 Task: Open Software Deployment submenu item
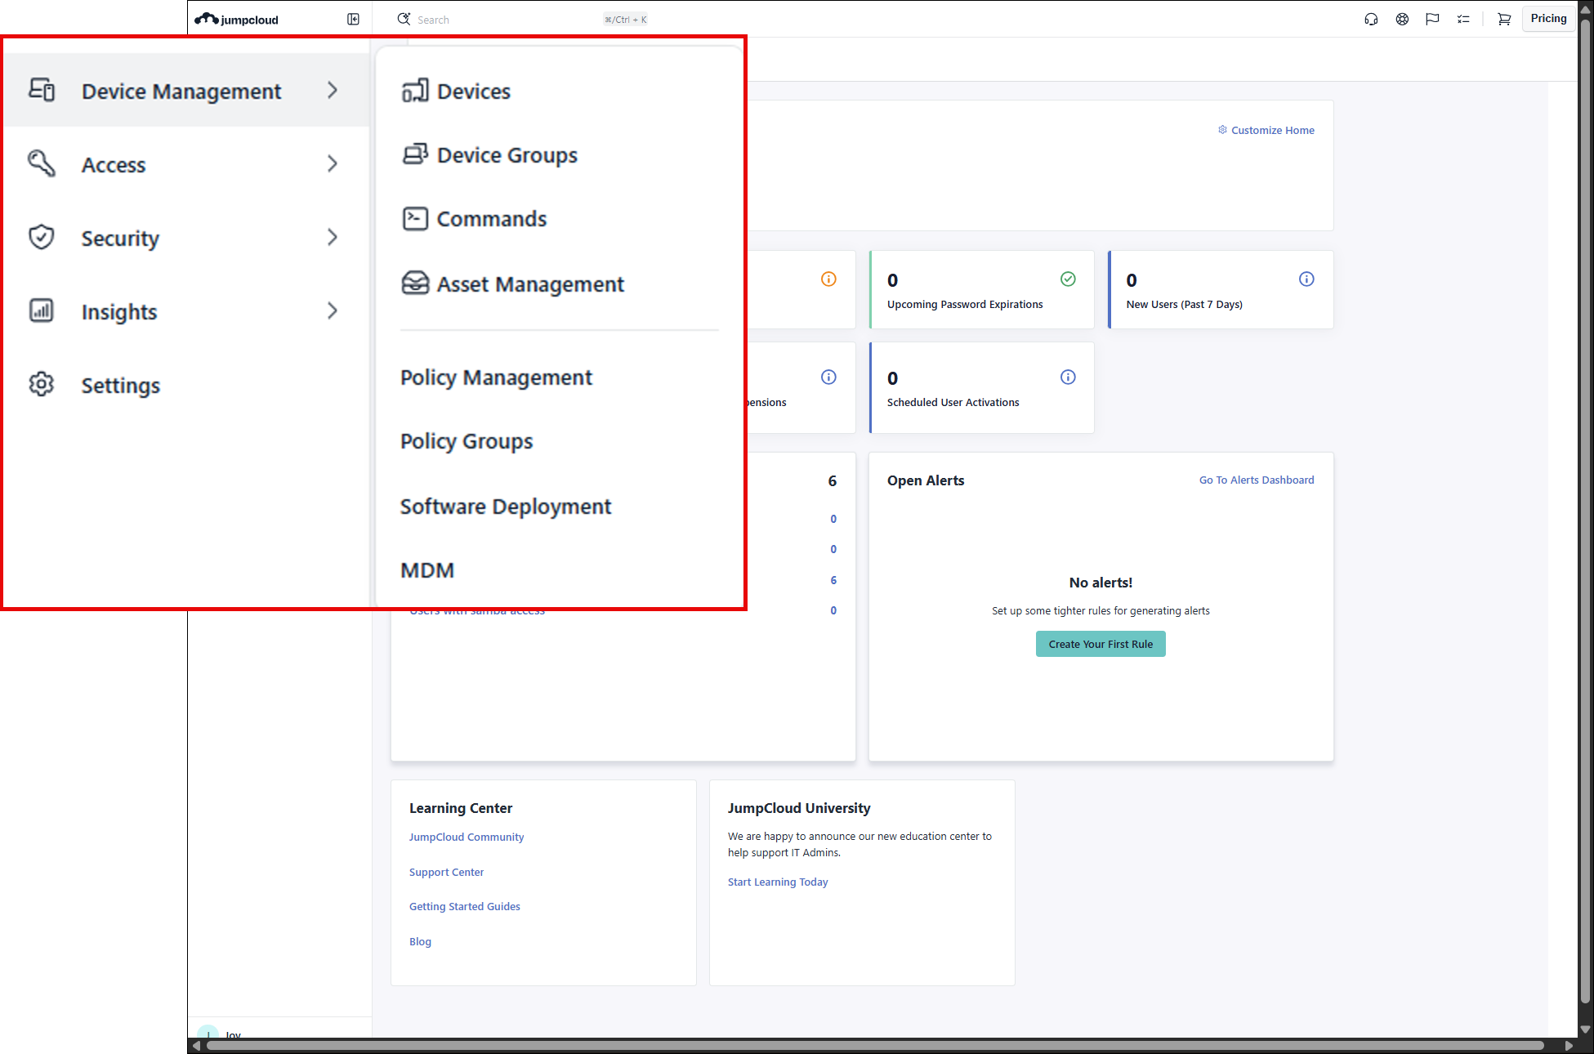[505, 507]
